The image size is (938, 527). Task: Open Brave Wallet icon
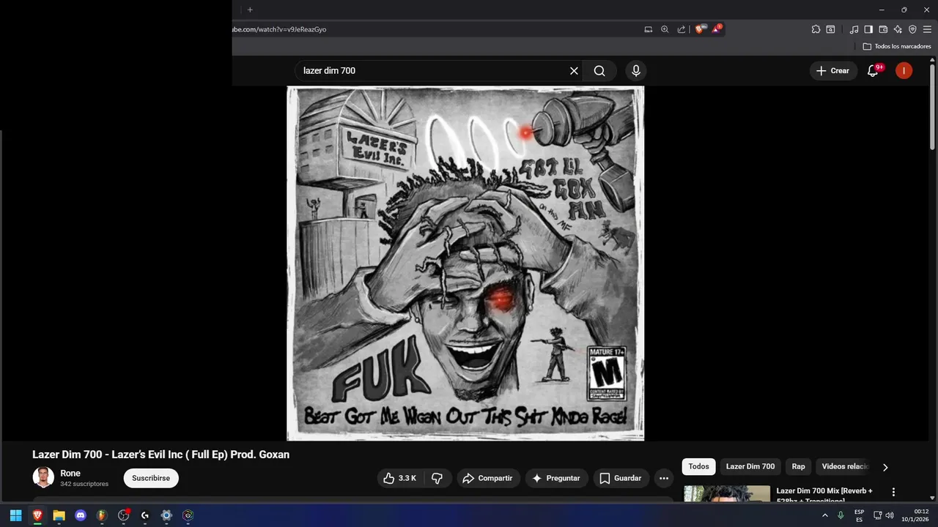[x=883, y=29]
